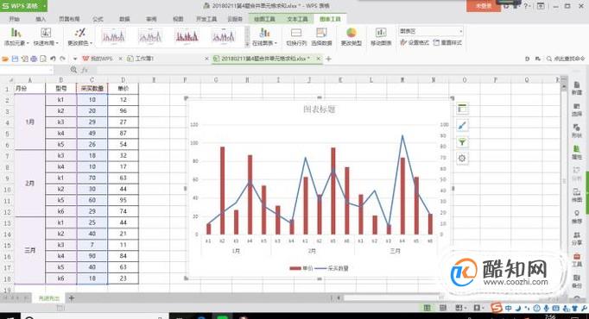Expand the Change Colors dropdown
589x319 pixels.
(79, 37)
